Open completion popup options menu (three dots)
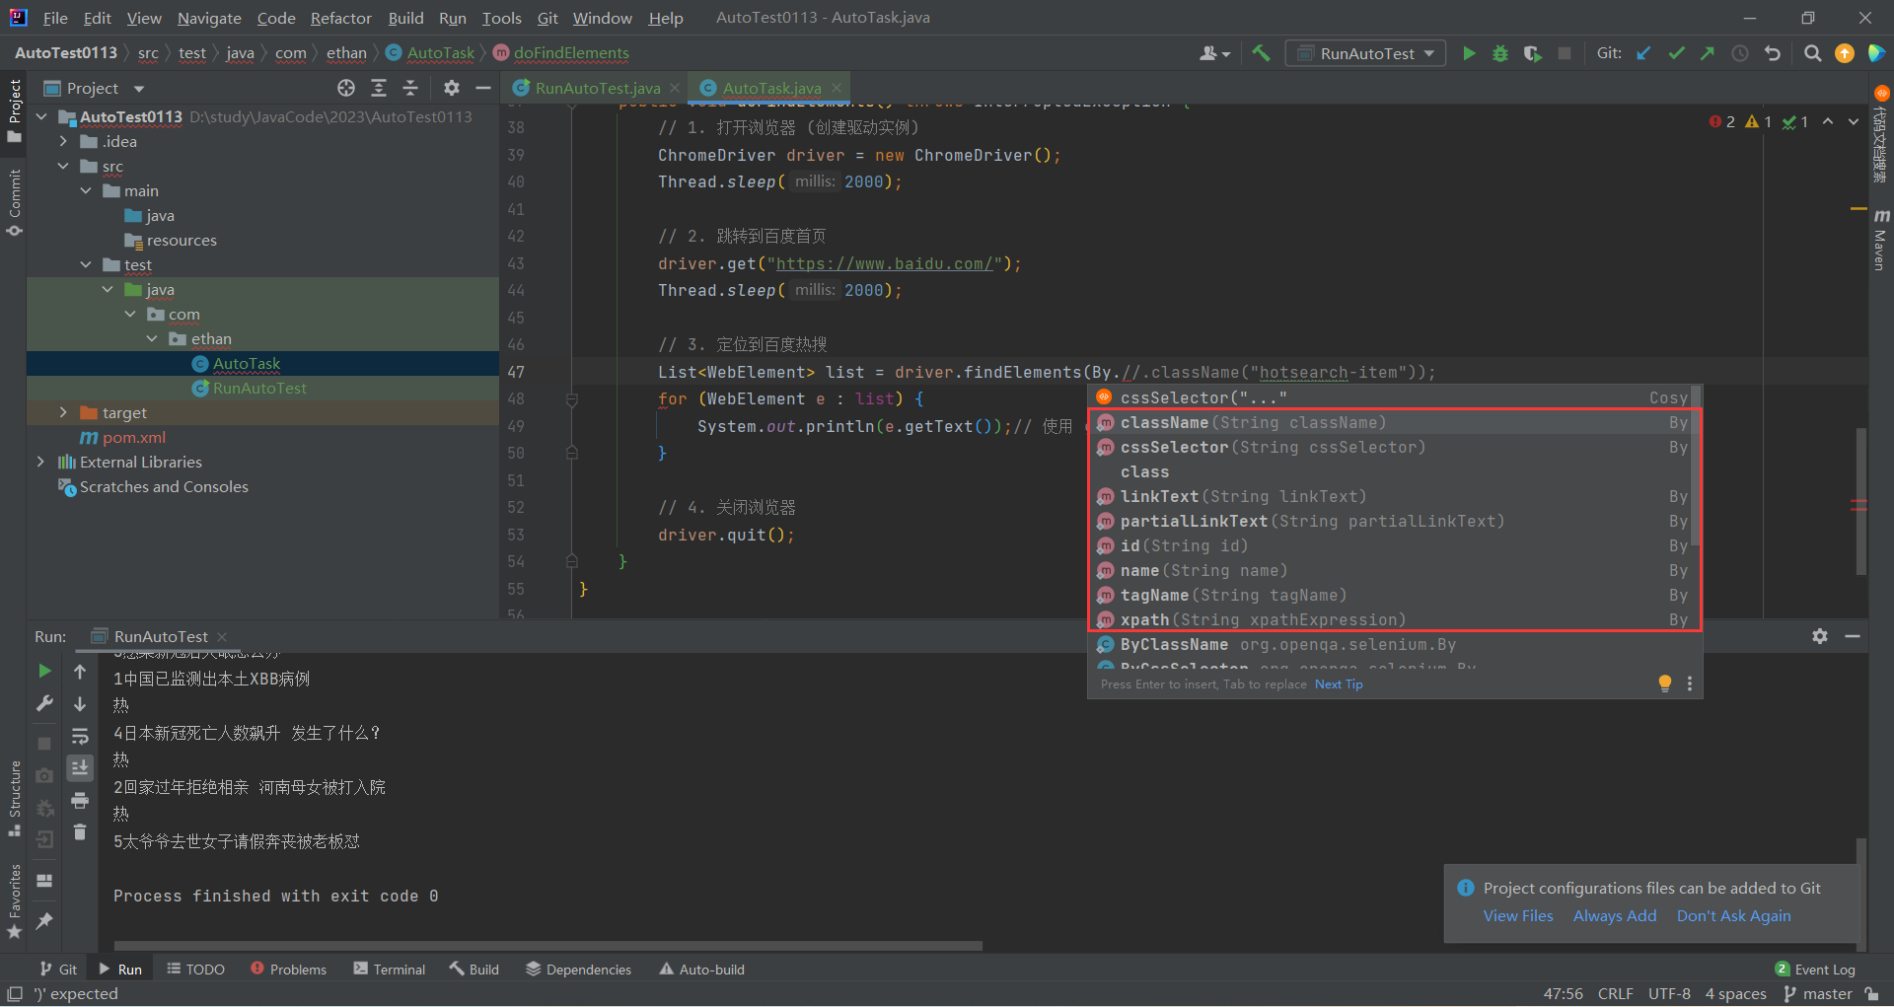Viewport: 1894px width, 1007px height. (x=1690, y=683)
